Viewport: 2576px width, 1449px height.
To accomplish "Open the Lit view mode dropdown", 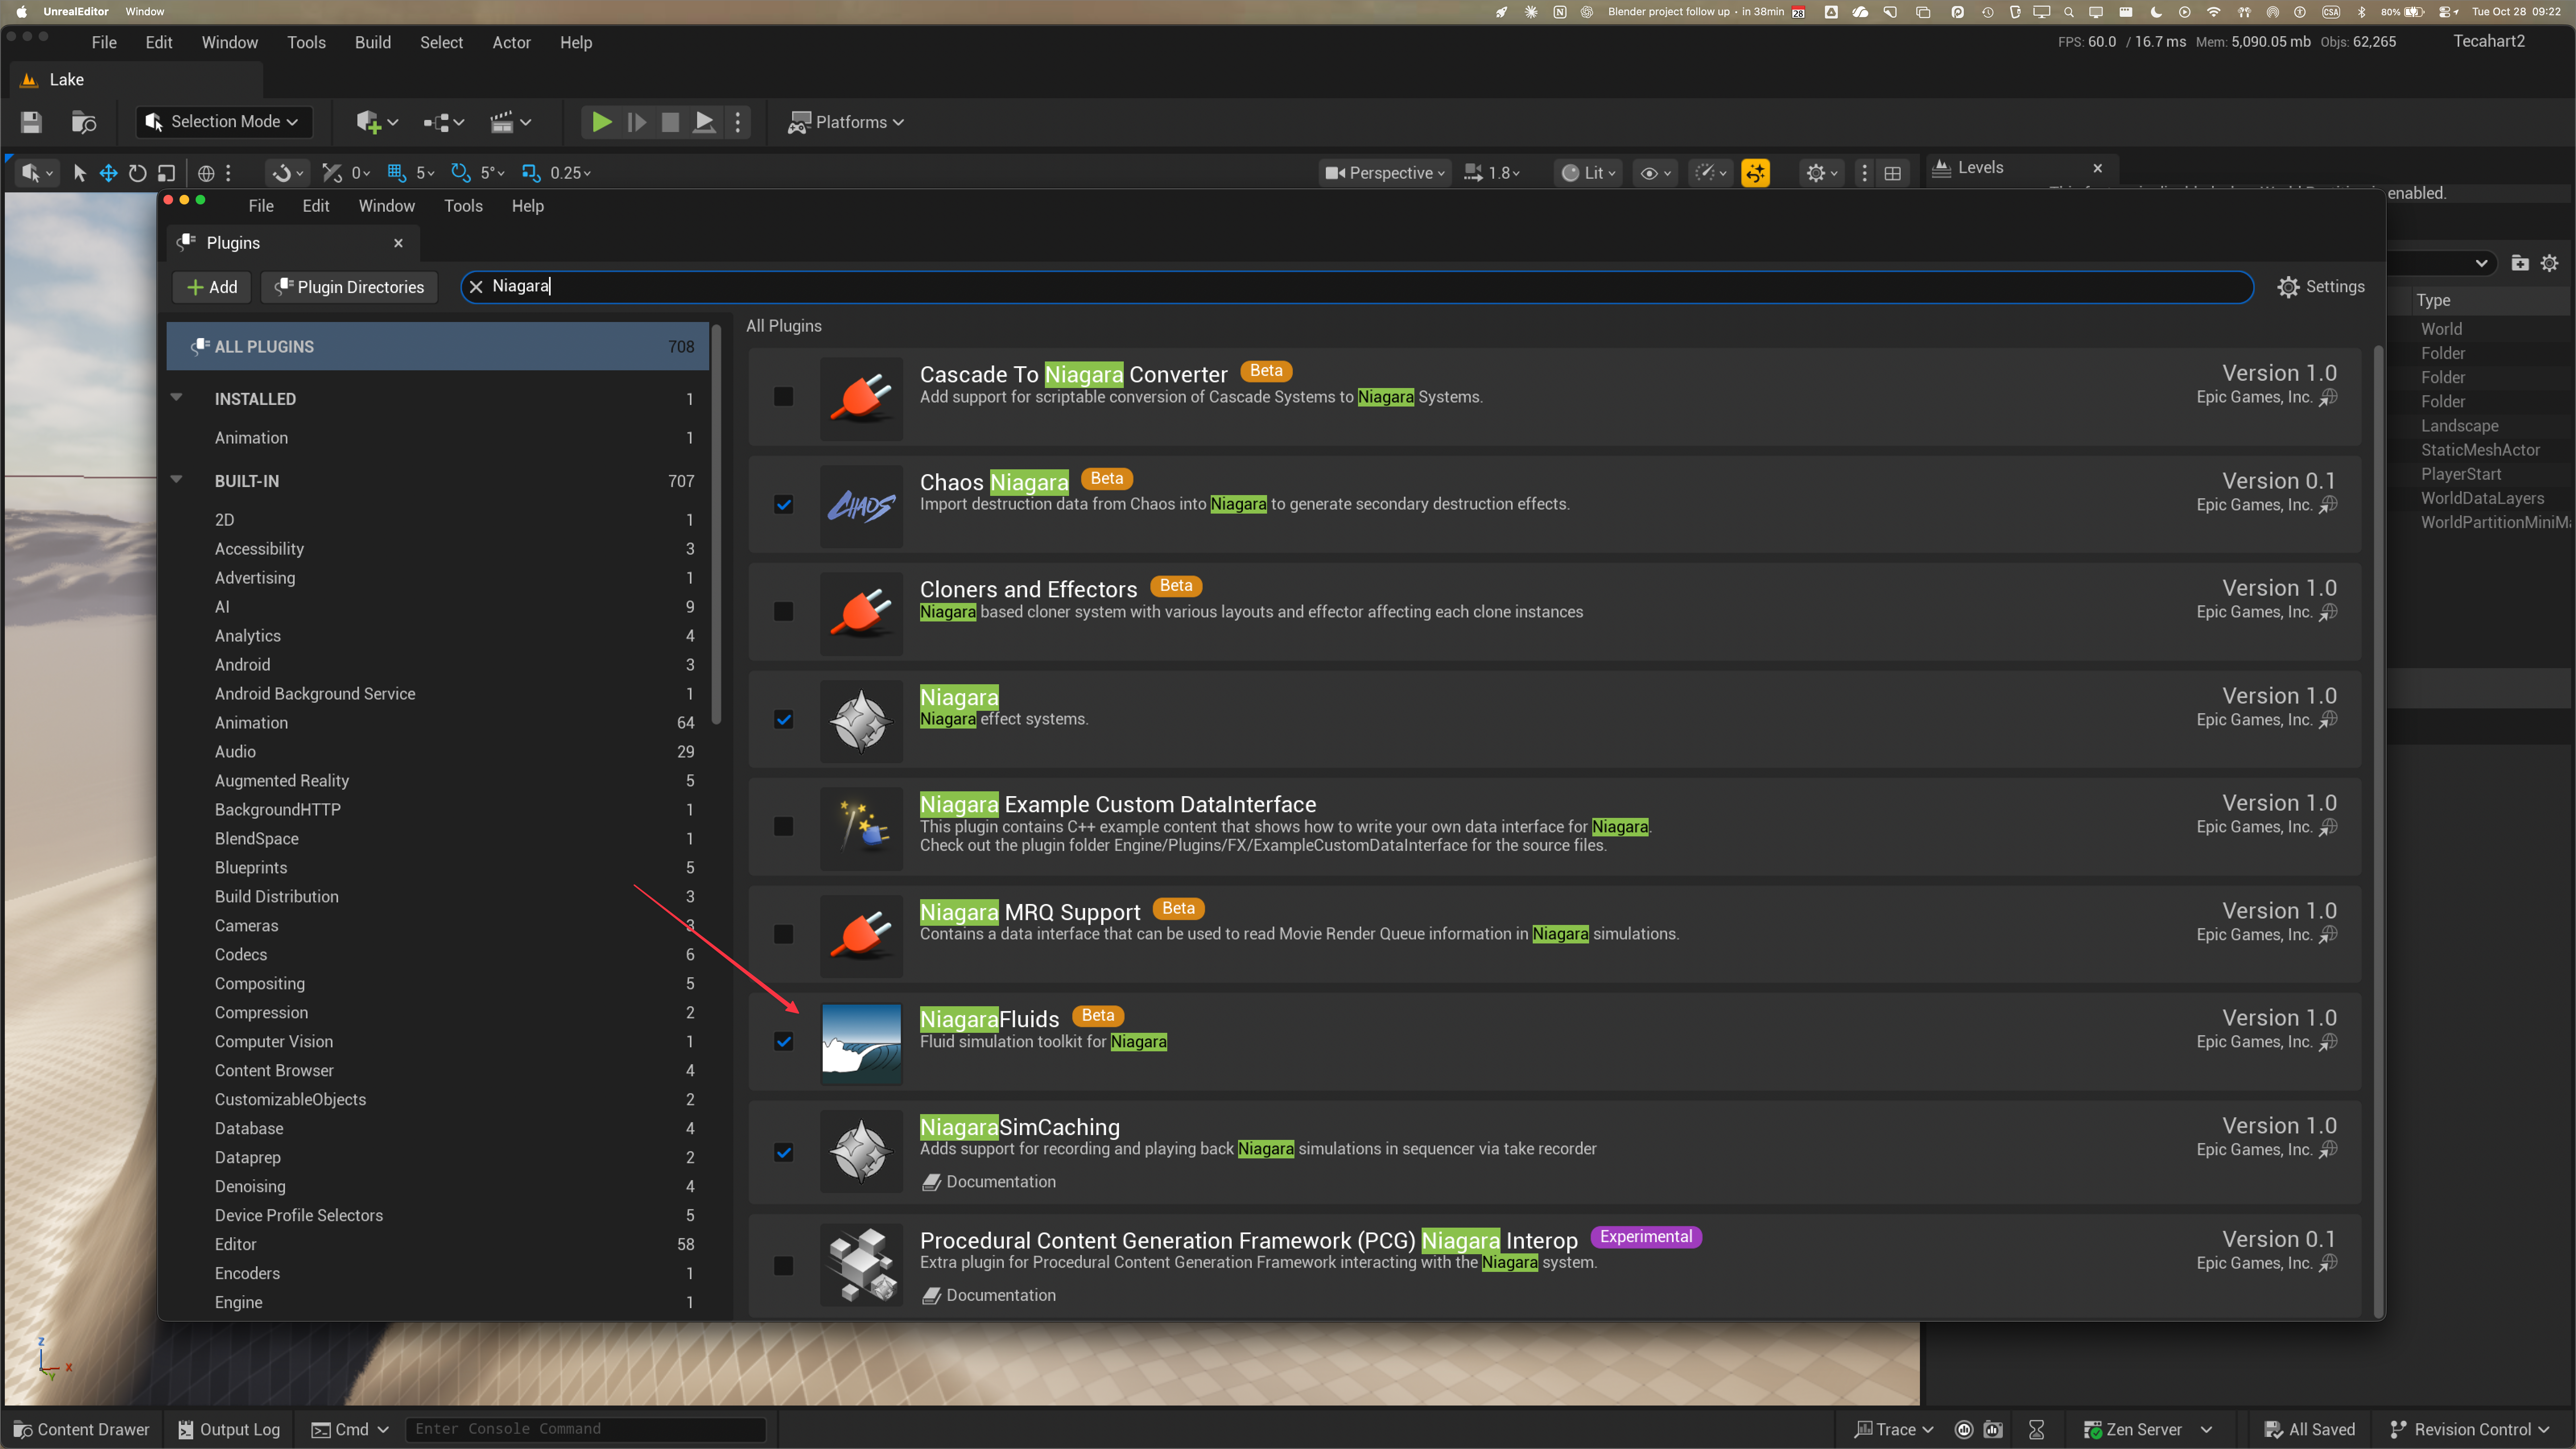I will point(1588,173).
